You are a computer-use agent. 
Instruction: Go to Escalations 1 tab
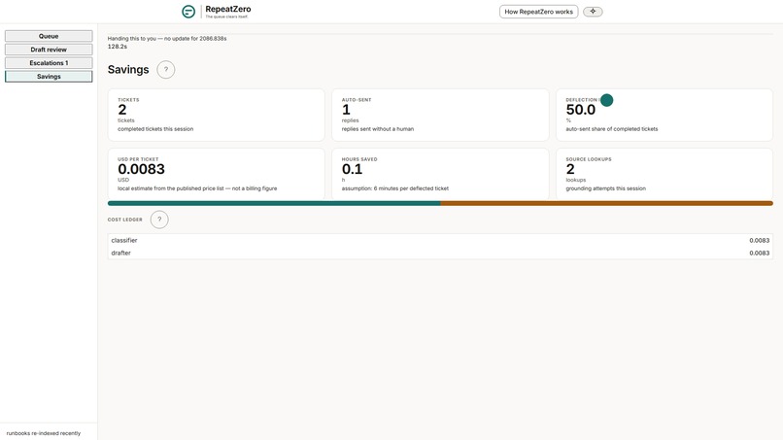[x=49, y=63]
